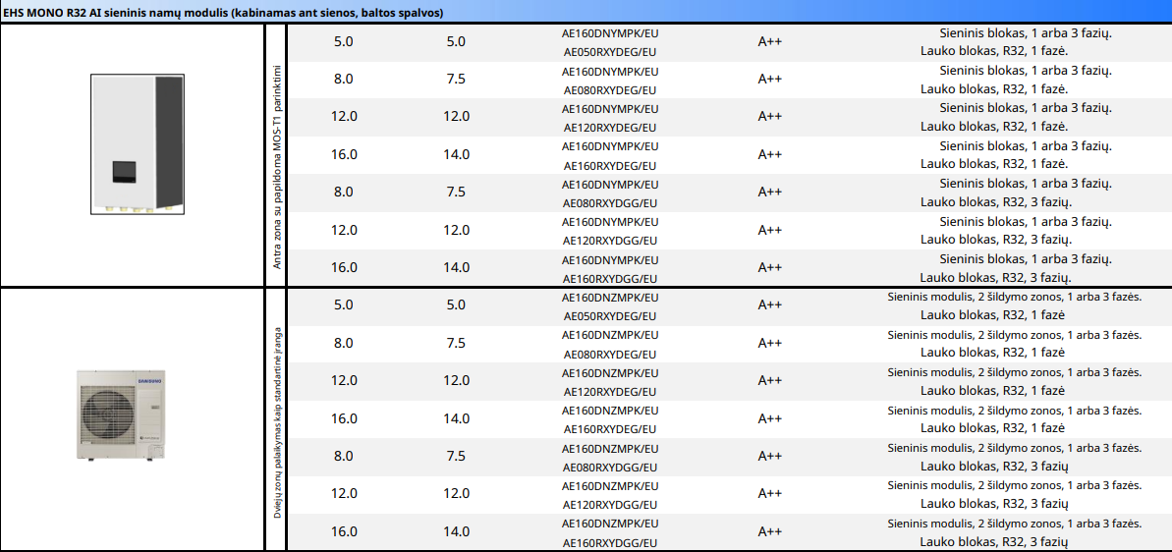Select AE160RXYDGG/EU paired with AE160DNYMPK/EU

click(x=610, y=279)
